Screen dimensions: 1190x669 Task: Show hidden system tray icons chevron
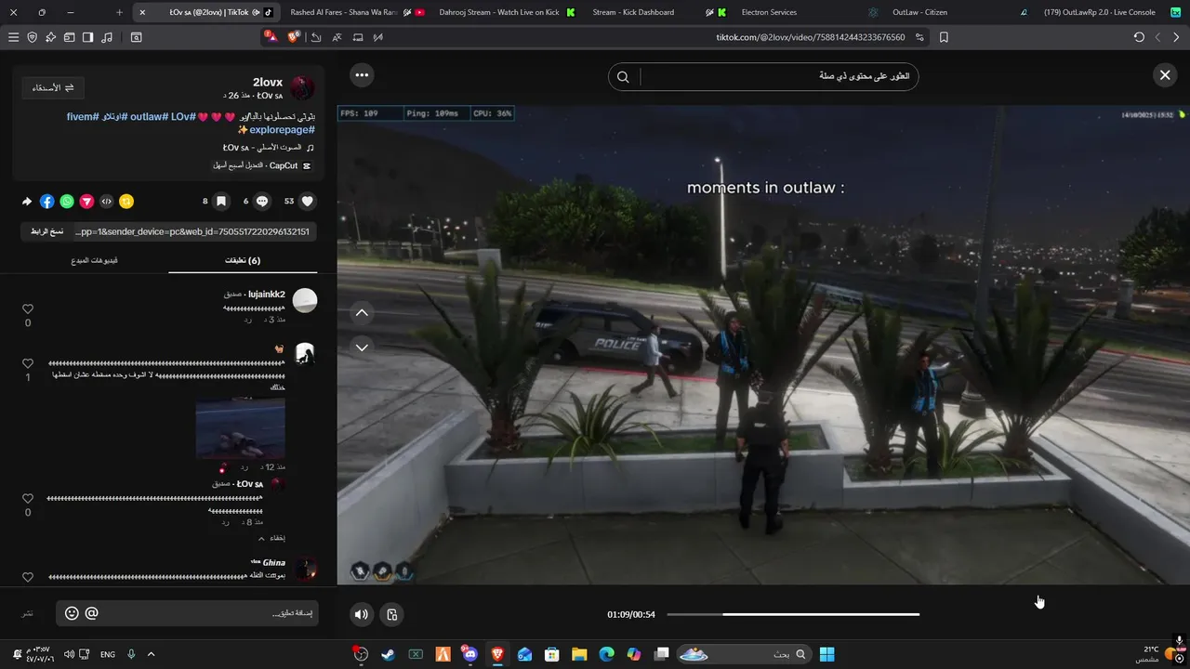151,654
